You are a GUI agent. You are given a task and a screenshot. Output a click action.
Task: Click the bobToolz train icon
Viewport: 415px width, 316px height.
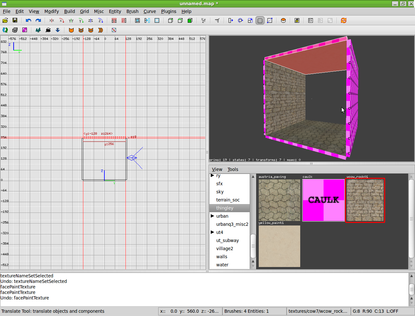tap(48, 30)
